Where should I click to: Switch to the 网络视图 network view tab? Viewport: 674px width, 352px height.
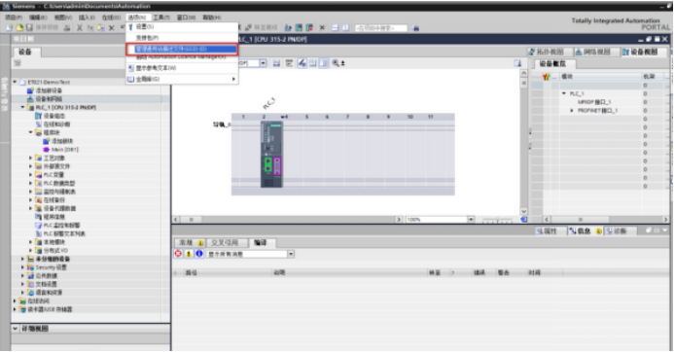tap(593, 52)
